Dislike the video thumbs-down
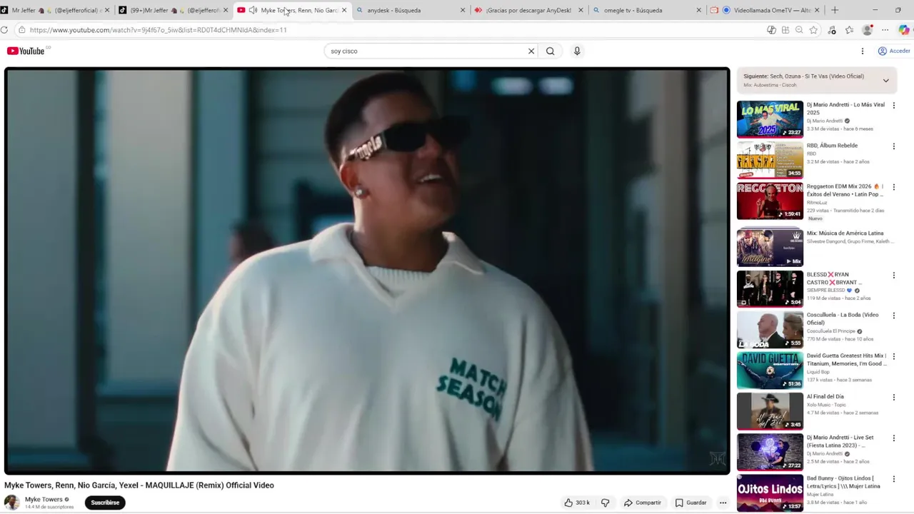 (x=605, y=503)
